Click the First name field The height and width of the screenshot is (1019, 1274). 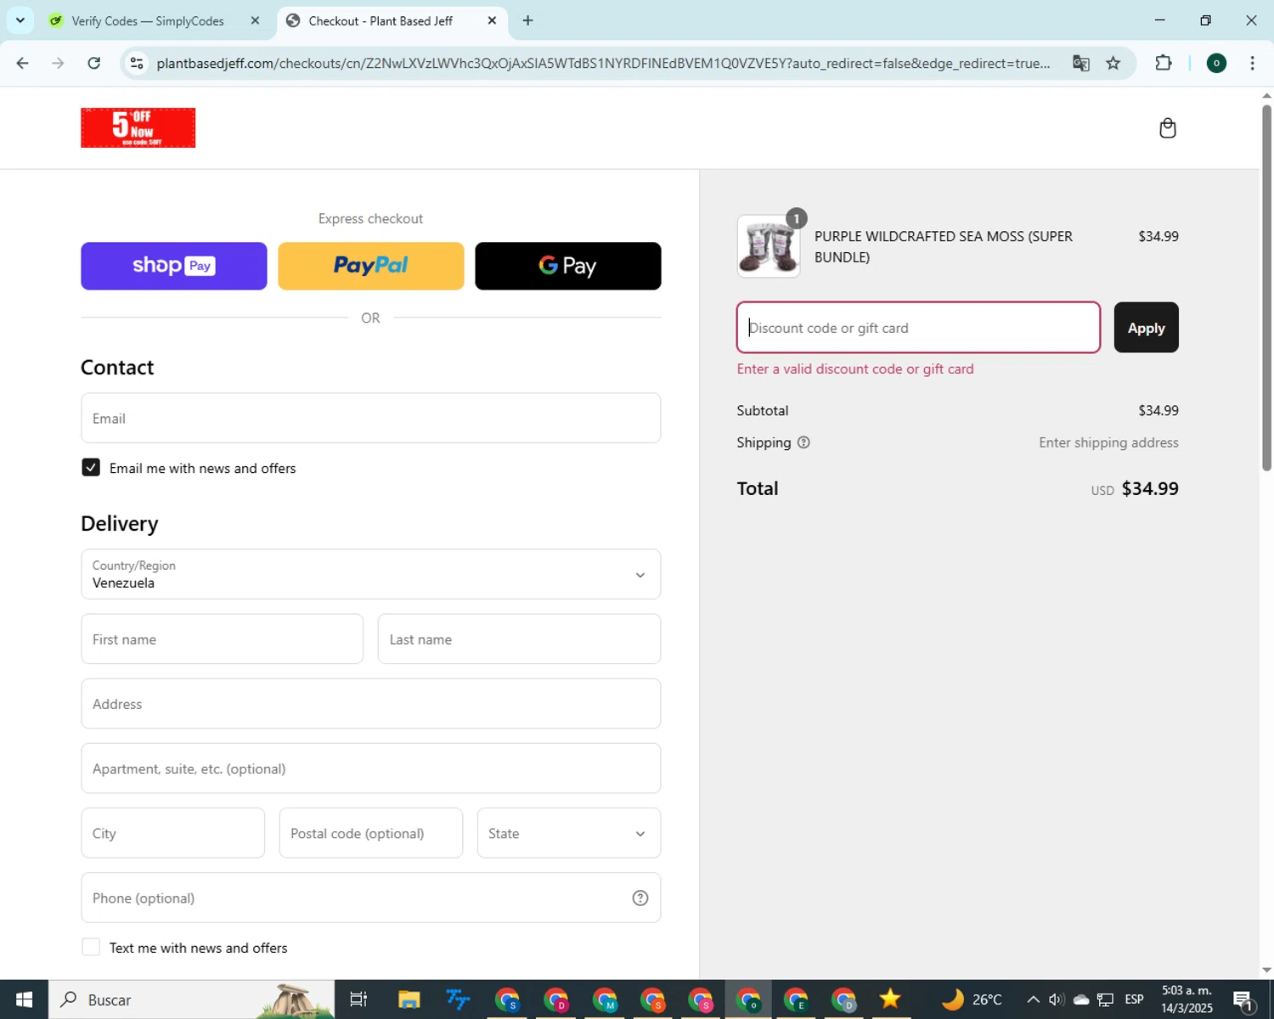click(223, 639)
